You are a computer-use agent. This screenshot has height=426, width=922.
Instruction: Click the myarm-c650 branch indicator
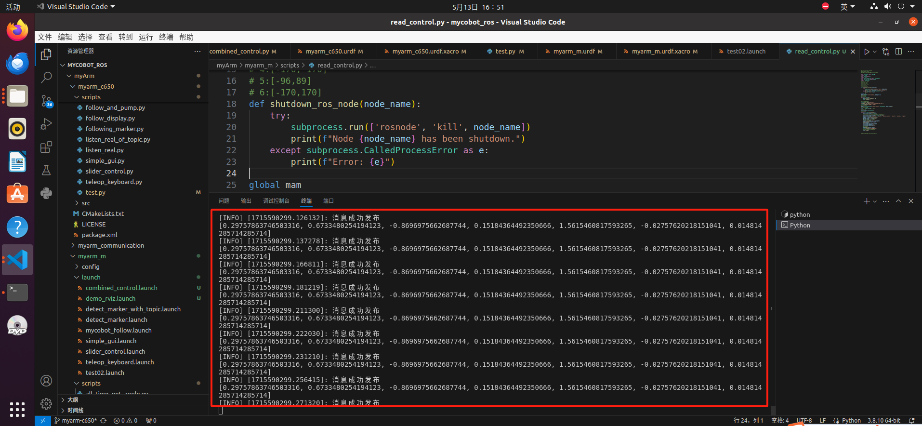click(76, 421)
